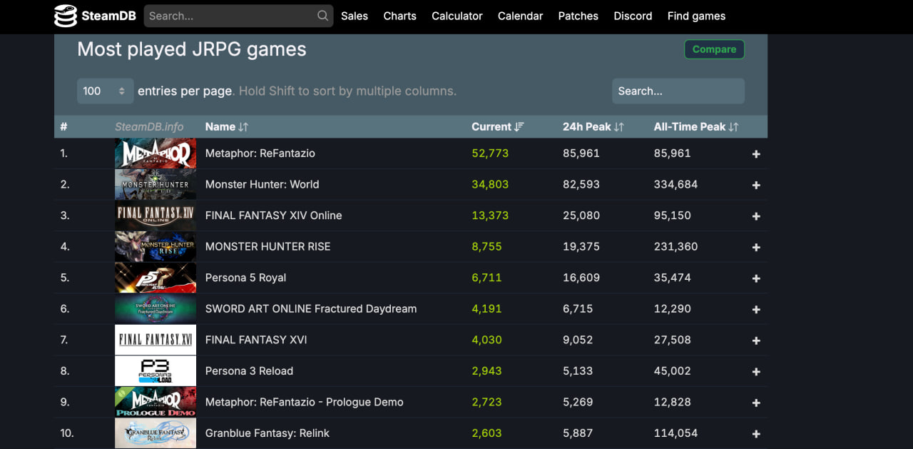Open the Metaphor: ReFantazio game link
Viewport: 913px width, 449px height.
tap(260, 153)
